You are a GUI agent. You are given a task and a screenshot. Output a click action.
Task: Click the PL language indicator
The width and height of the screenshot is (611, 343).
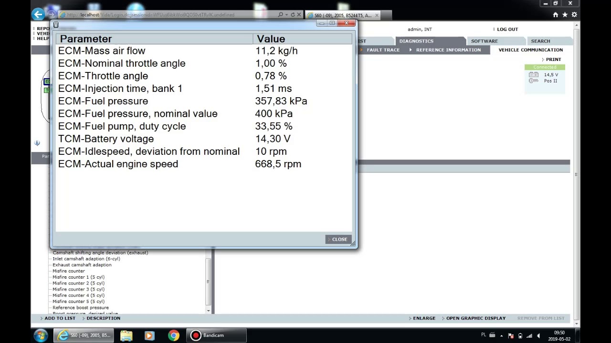(484, 335)
